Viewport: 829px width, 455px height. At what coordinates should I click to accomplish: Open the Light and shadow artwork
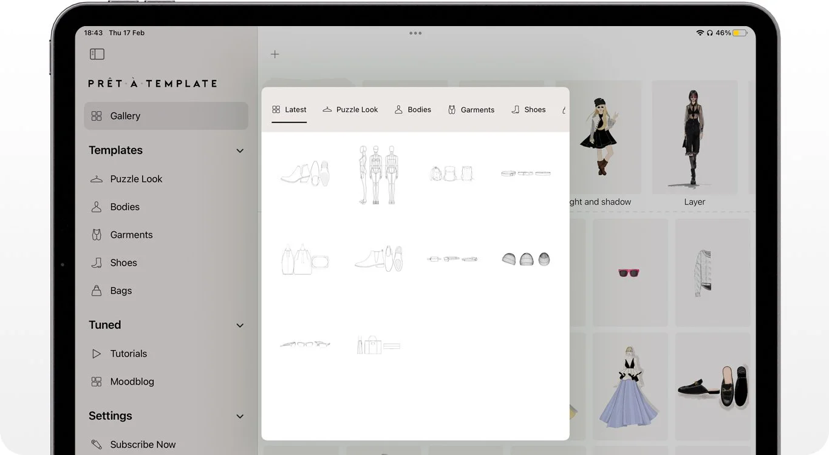click(598, 138)
